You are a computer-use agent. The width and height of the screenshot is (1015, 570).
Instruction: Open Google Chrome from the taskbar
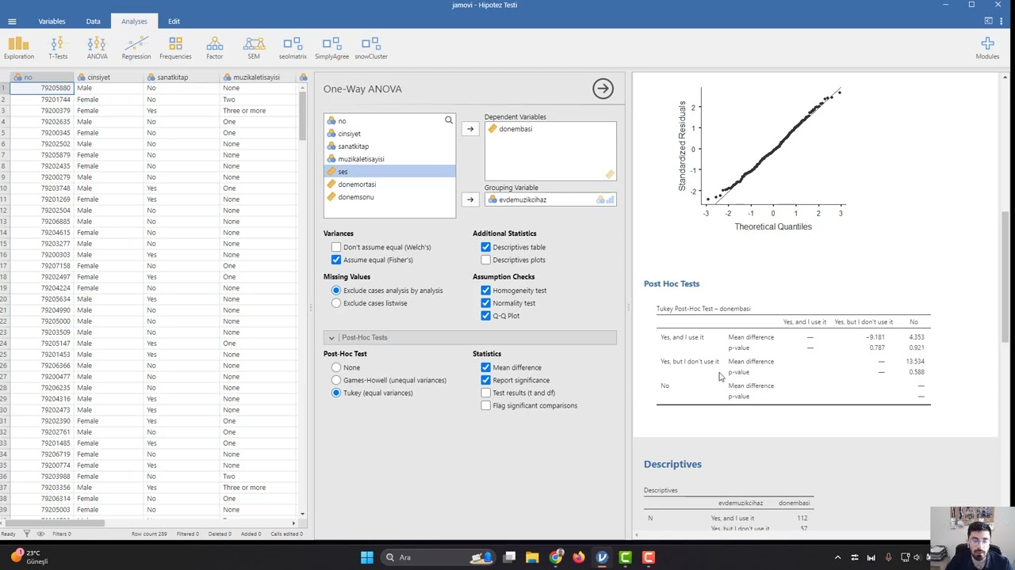pos(556,557)
